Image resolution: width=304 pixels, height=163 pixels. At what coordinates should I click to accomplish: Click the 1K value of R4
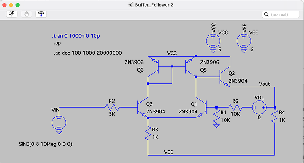coord(282,120)
